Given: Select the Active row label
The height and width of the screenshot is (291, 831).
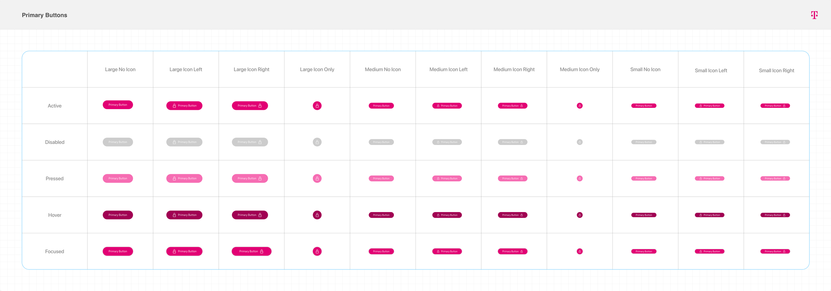Looking at the screenshot, I should pyautogui.click(x=55, y=106).
